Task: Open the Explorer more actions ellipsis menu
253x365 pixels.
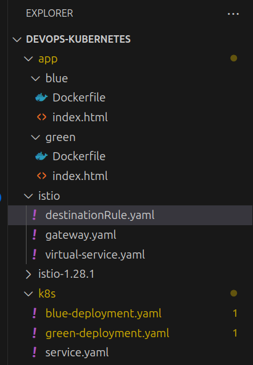Action: [x=233, y=14]
